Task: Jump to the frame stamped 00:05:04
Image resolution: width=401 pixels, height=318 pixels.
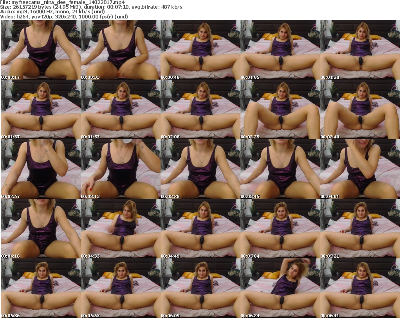Action: coord(280,229)
